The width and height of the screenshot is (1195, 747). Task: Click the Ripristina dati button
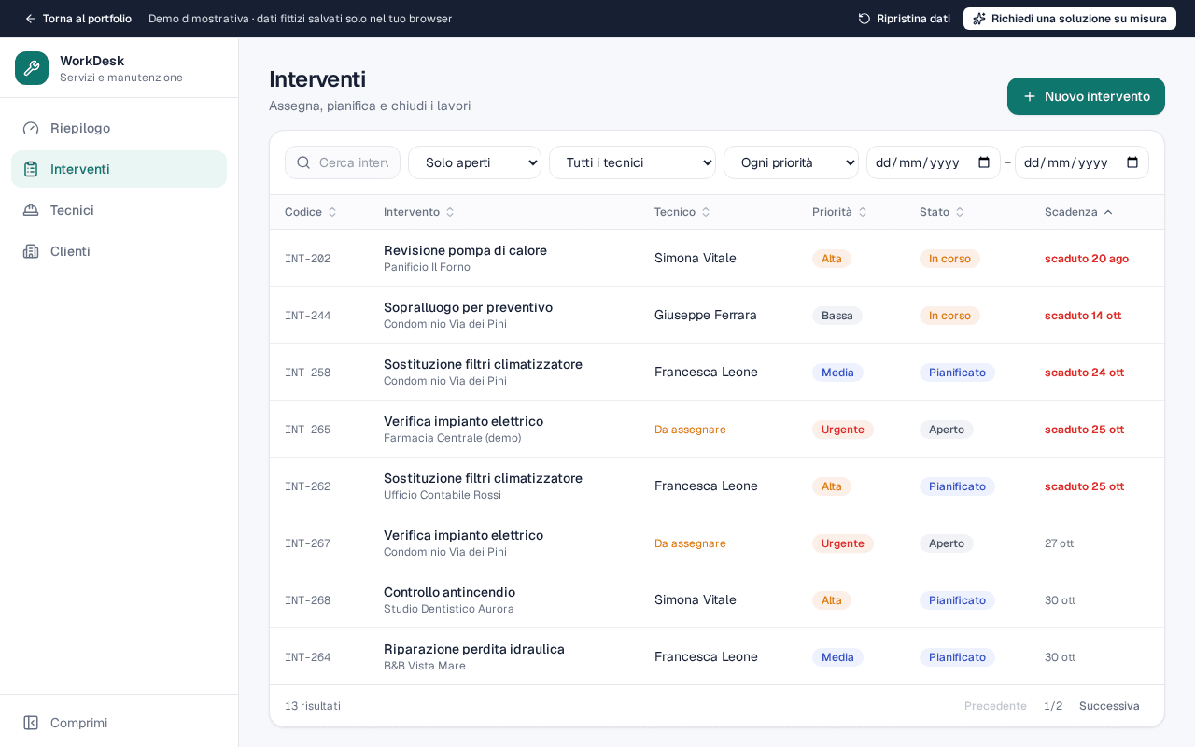pyautogui.click(x=904, y=19)
